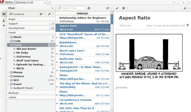
Task: Open the Development mailbox
Action: (31, 28)
